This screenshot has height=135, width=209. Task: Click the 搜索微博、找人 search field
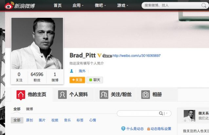coord(172,6)
